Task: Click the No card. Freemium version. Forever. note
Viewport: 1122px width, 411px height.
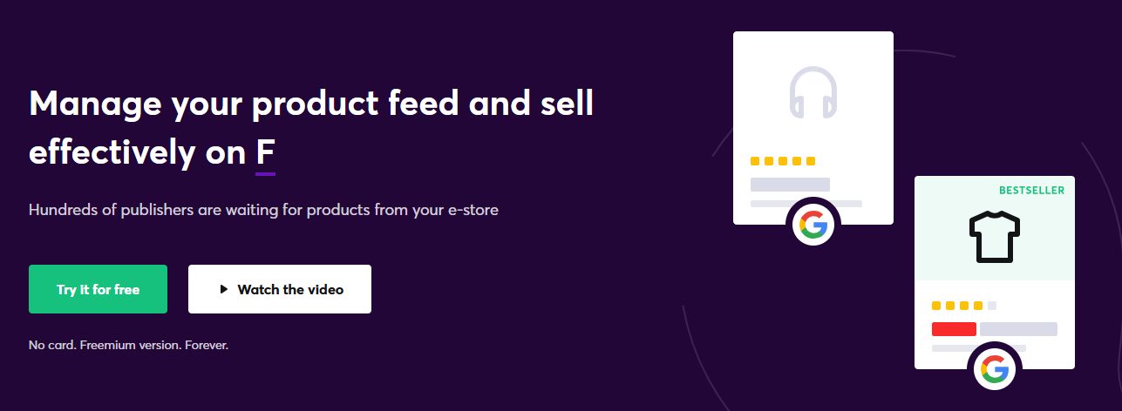Action: [x=128, y=345]
